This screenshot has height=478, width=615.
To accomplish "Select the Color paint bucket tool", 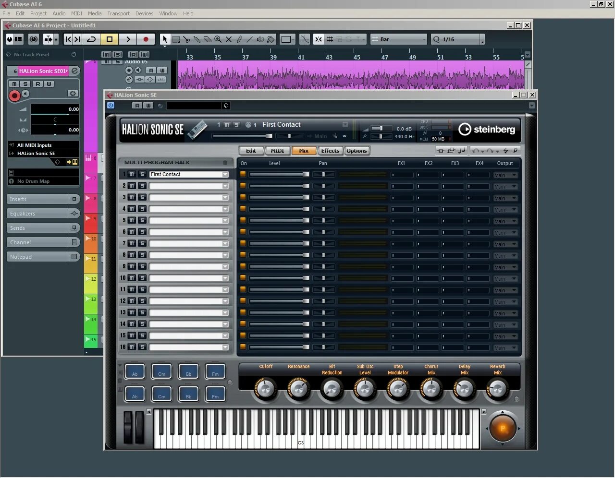I will pyautogui.click(x=271, y=39).
